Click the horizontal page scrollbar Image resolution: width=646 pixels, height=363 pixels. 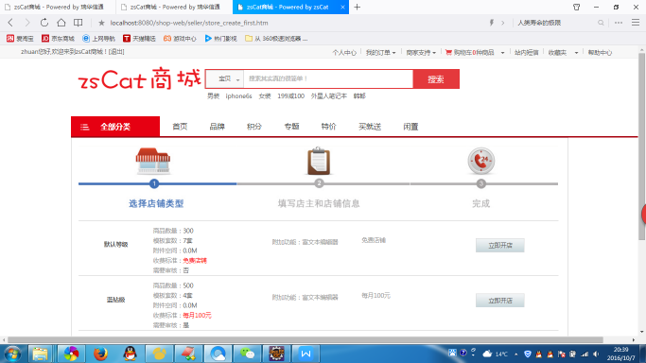point(306,340)
